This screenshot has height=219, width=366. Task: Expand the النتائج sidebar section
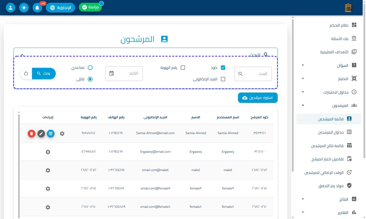coord(303,199)
